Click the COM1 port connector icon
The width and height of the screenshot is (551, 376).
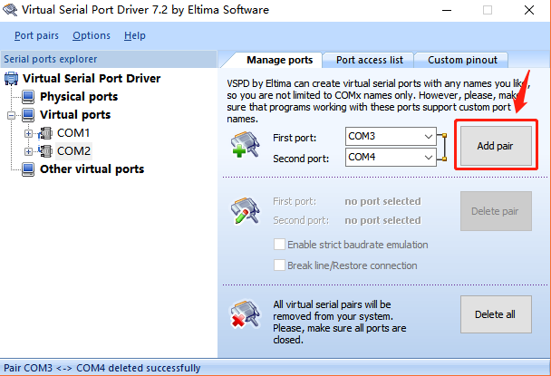coord(46,133)
